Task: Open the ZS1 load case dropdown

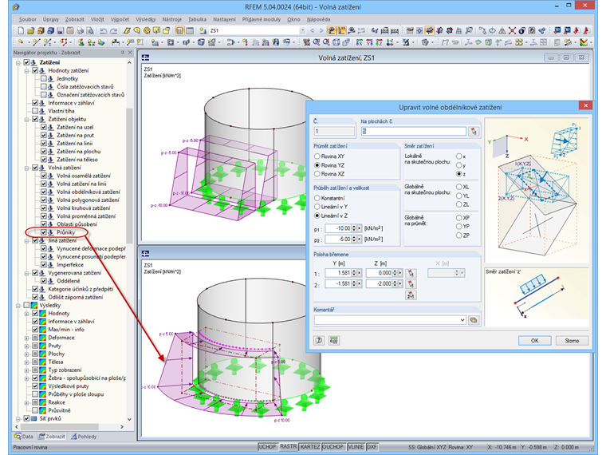Action: [x=302, y=30]
